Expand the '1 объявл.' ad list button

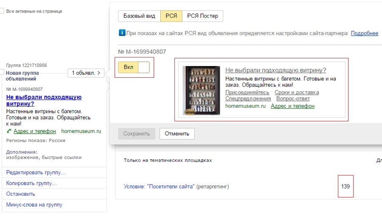[x=86, y=73]
